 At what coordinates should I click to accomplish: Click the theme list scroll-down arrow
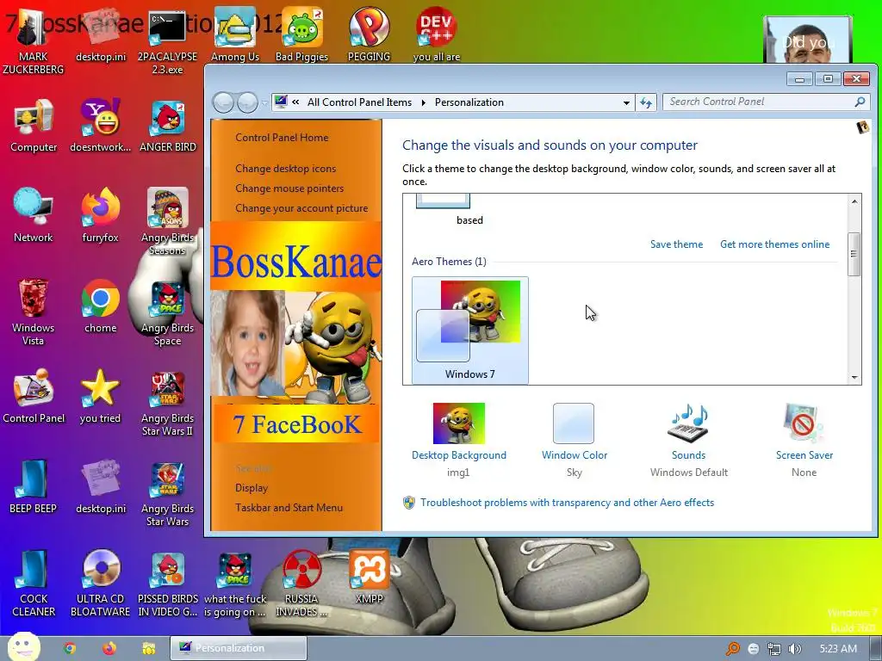coord(854,378)
